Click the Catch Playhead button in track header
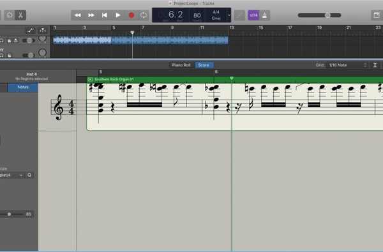The width and height of the screenshot is (383, 252). point(43,31)
